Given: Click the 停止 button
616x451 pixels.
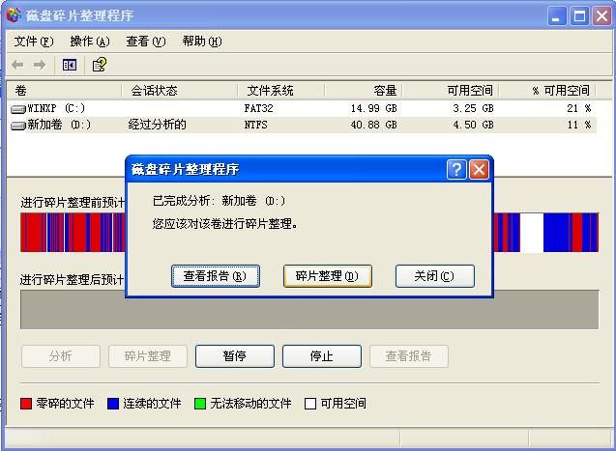Looking at the screenshot, I should pyautogui.click(x=322, y=356).
